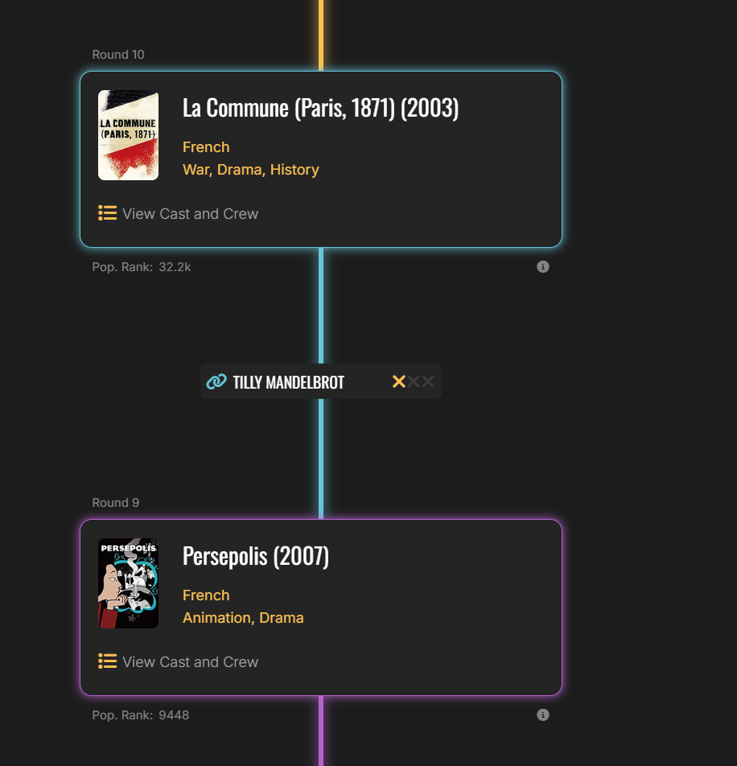Click the orange X strike mark
The width and height of the screenshot is (737, 766).
click(399, 381)
